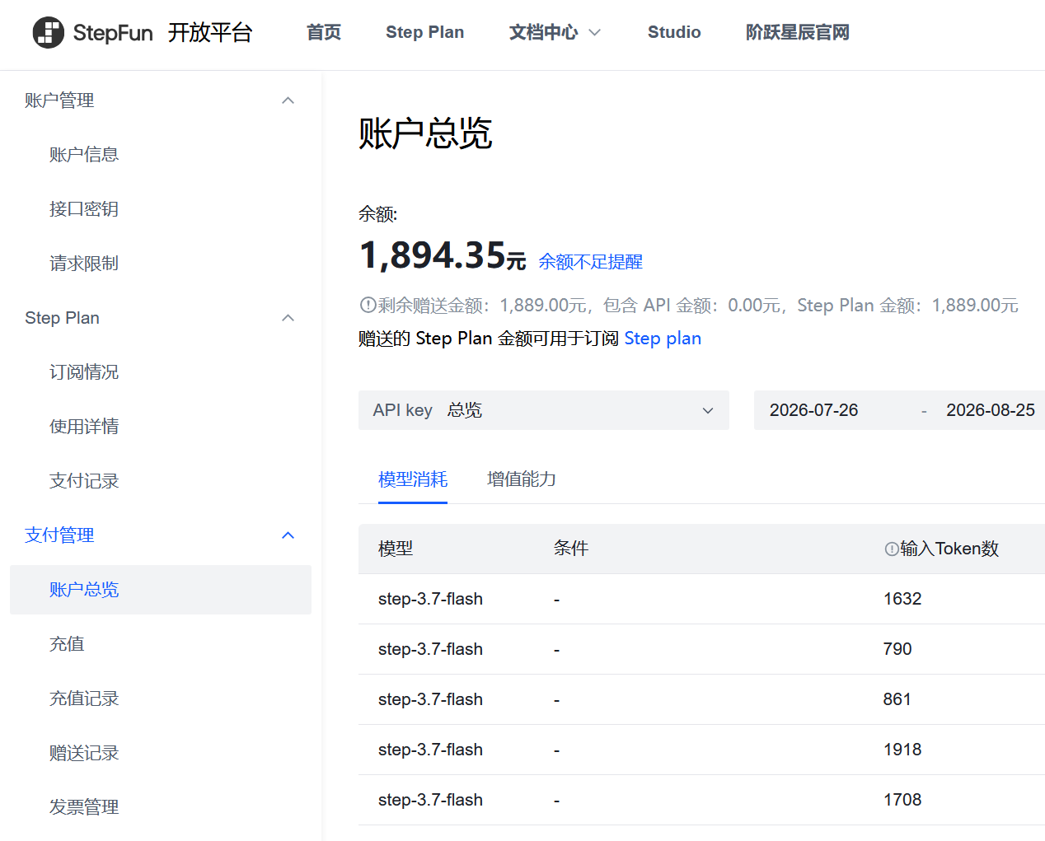Click the 条件 column header
This screenshot has height=841, width=1045.
(571, 549)
